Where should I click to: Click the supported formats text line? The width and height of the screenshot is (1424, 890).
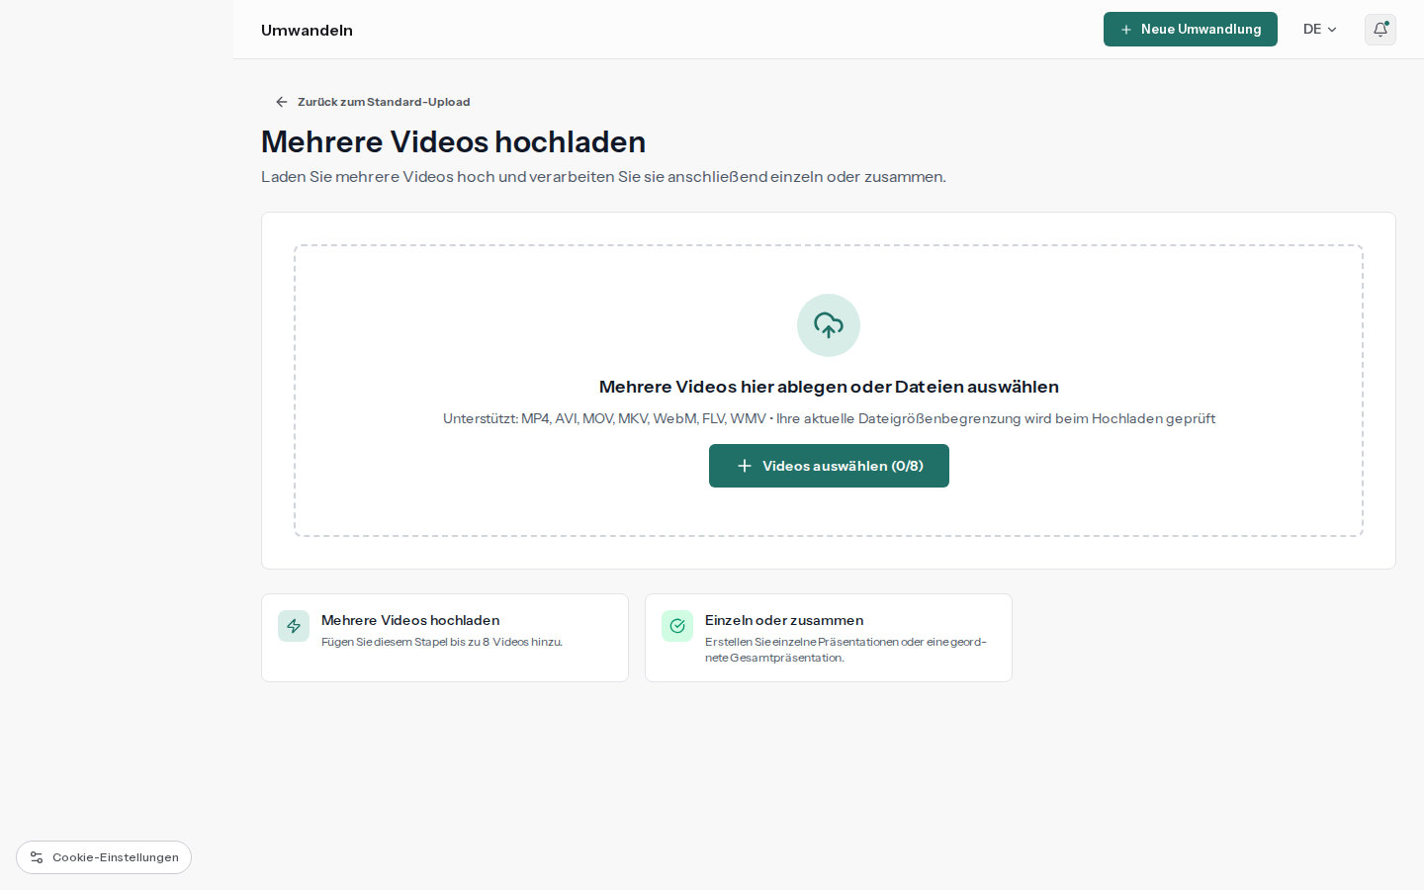(x=829, y=419)
